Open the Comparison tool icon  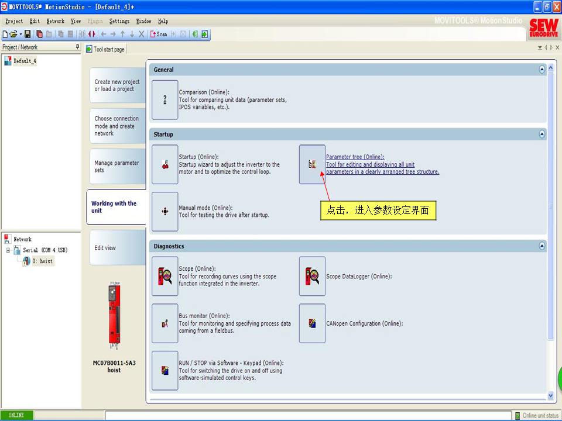coord(165,100)
